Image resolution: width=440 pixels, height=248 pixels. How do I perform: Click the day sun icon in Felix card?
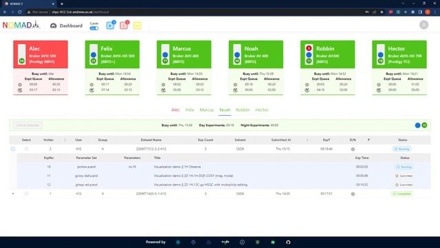[91, 84]
